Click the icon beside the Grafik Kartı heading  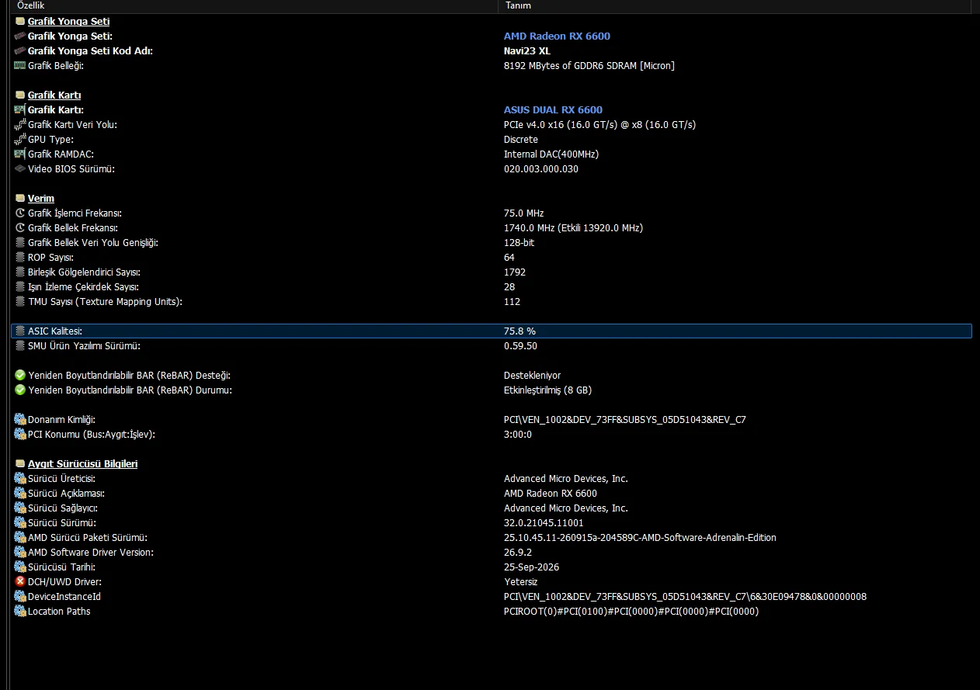(x=20, y=95)
